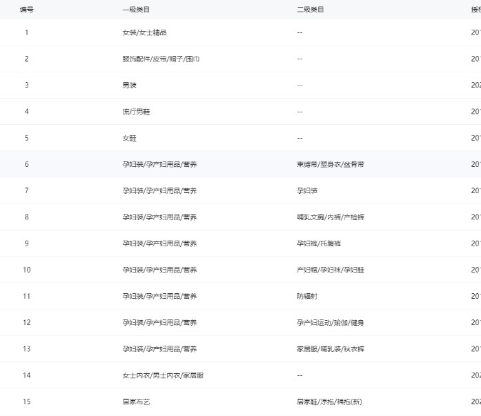Screen dimensions: 481x416
Task: Click the -- cell in the 男装 row
Action: (300, 86)
